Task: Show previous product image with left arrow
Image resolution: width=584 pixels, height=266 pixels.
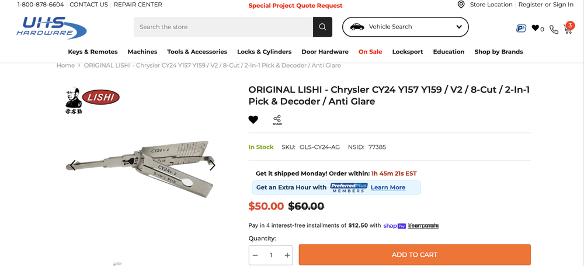Action: point(72,165)
